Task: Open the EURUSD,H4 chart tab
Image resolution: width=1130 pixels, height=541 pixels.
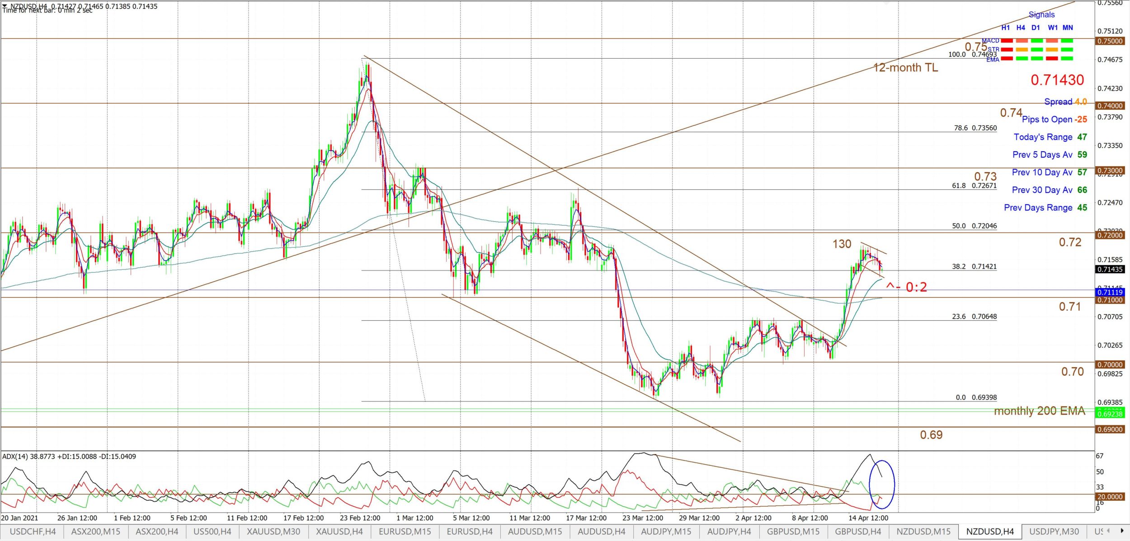Action: pyautogui.click(x=470, y=532)
